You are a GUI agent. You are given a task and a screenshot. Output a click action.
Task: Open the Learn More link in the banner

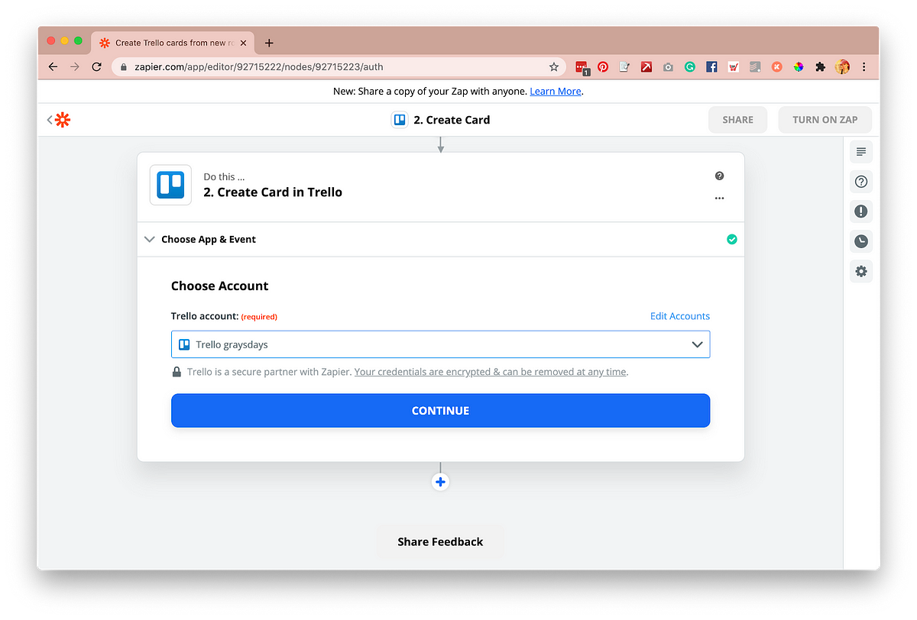556,91
